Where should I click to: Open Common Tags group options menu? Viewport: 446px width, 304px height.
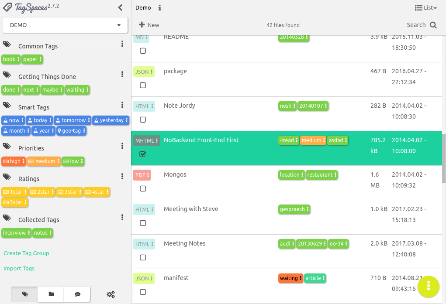122,44
